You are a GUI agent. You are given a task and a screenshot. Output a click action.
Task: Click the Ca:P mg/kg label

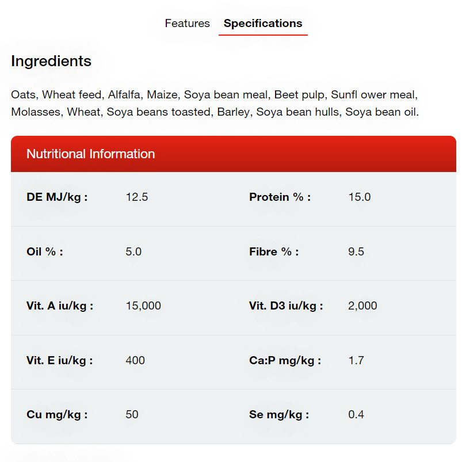click(x=285, y=361)
